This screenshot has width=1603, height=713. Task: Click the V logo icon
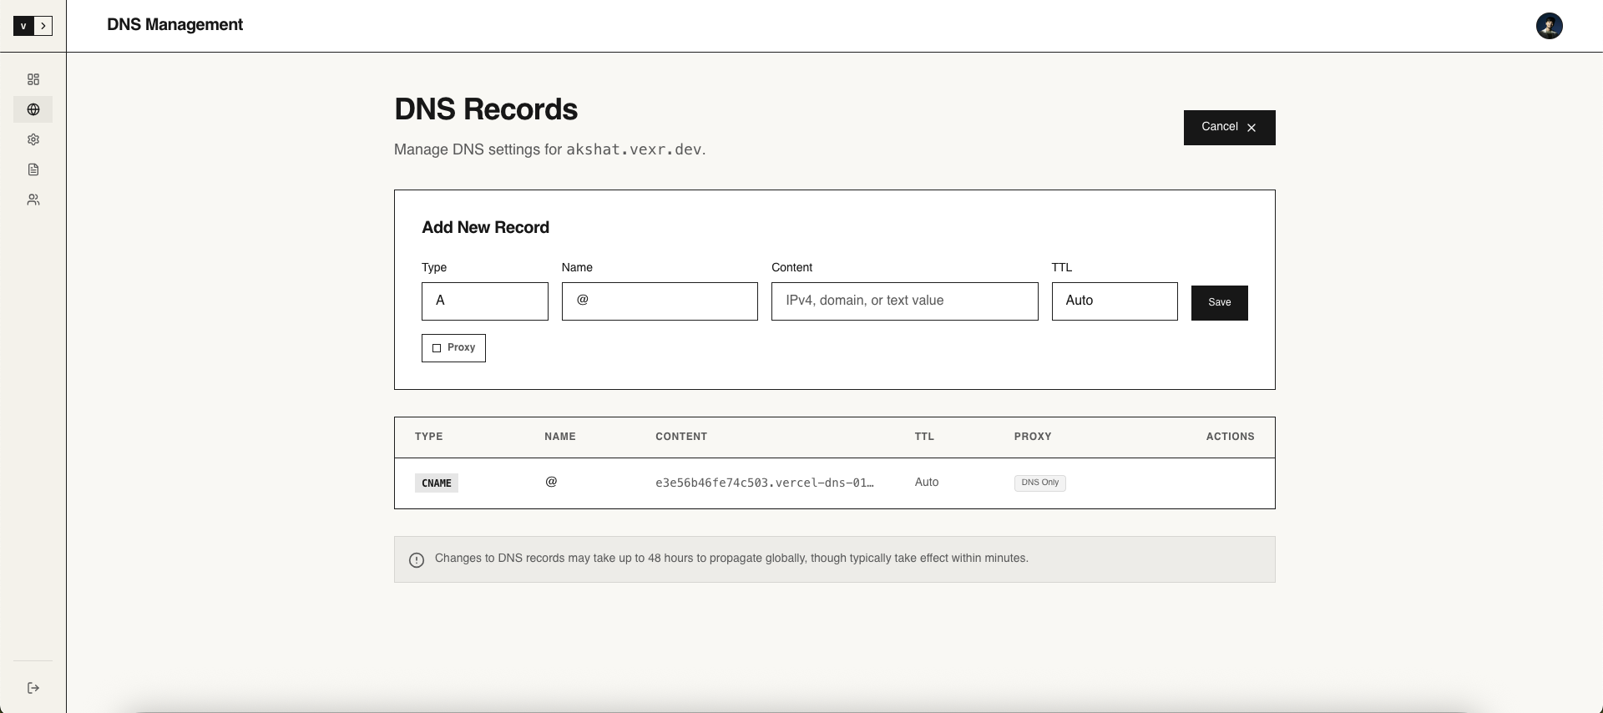(x=23, y=26)
